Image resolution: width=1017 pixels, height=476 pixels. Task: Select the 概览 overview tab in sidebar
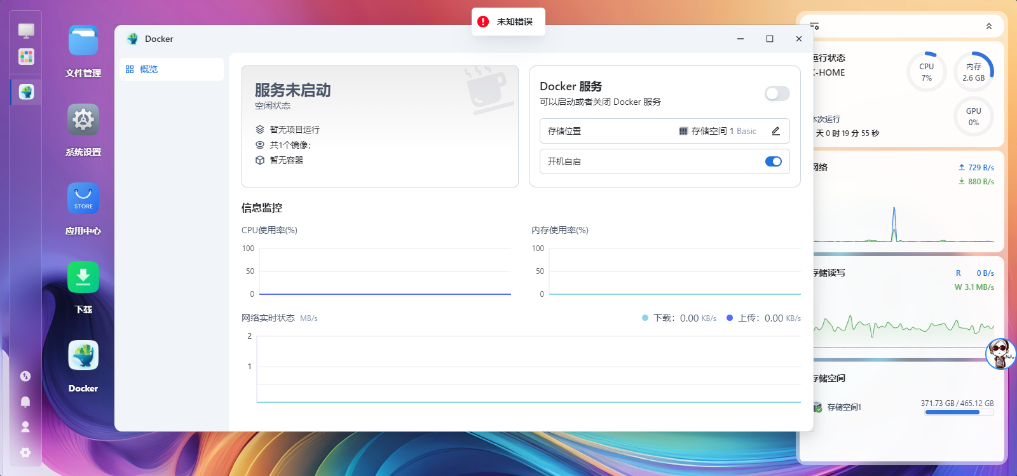pos(172,69)
